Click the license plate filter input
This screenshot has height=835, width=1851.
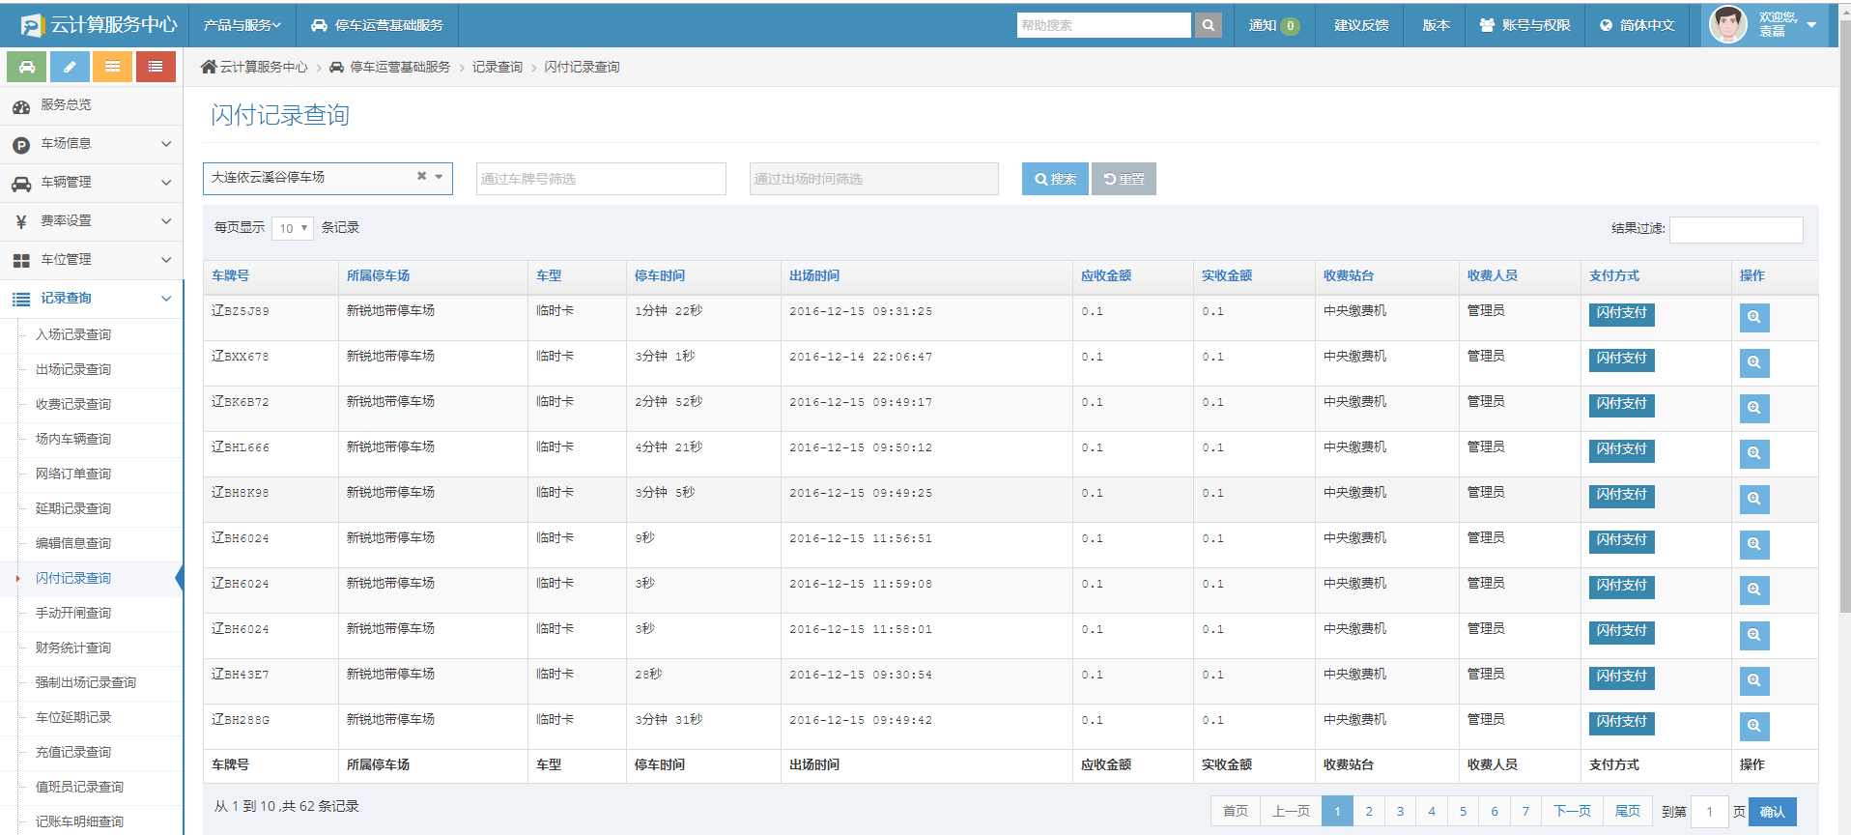(600, 179)
